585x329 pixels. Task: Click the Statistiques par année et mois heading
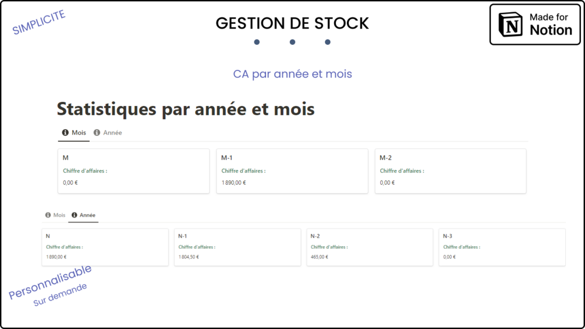click(x=186, y=109)
